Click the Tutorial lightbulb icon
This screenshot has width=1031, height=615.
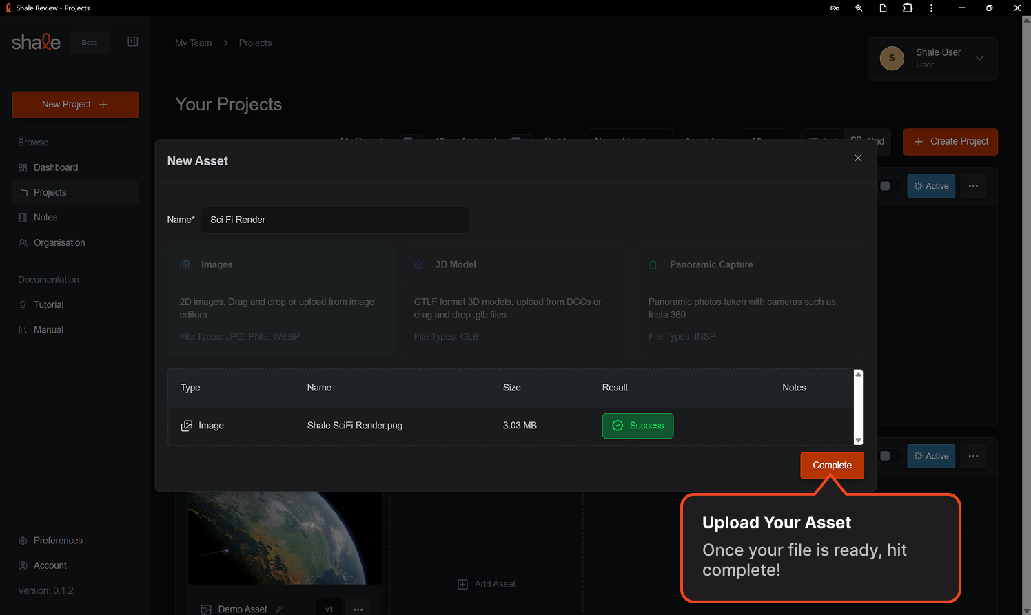click(x=23, y=305)
